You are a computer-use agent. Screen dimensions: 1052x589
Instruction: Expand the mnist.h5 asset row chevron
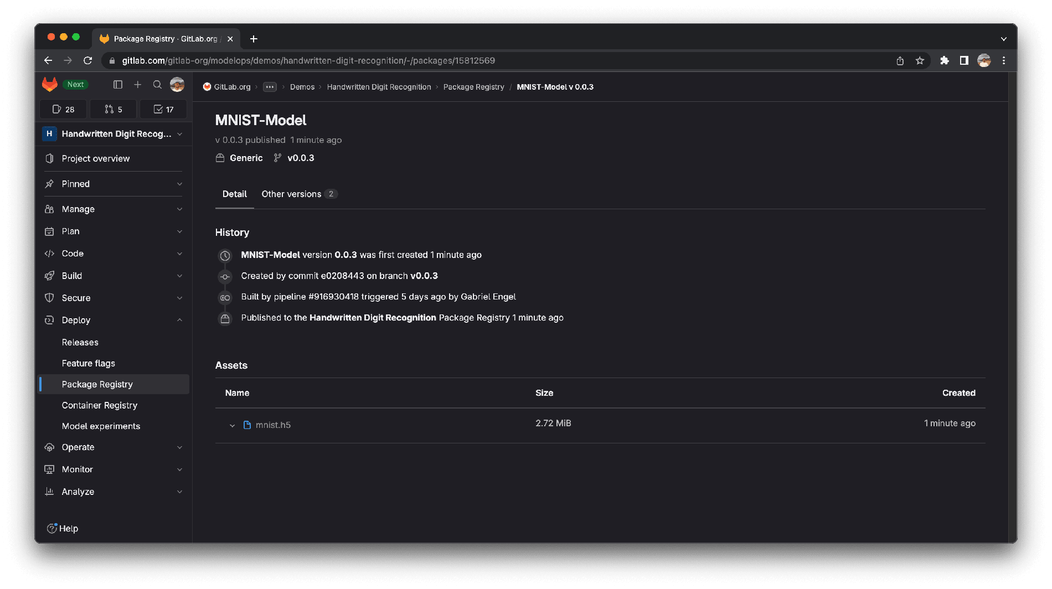point(232,426)
